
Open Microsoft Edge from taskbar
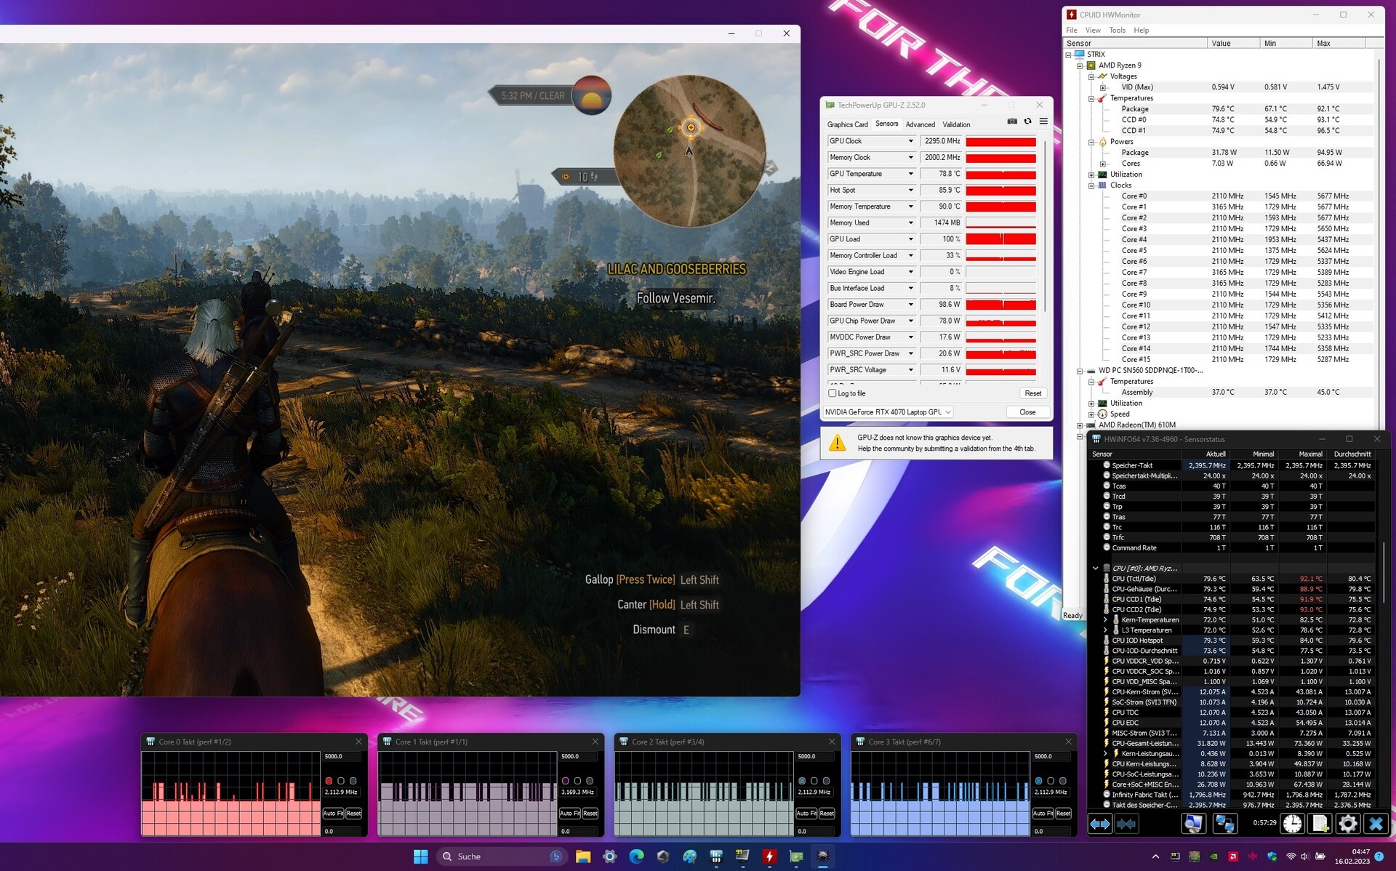(x=636, y=856)
